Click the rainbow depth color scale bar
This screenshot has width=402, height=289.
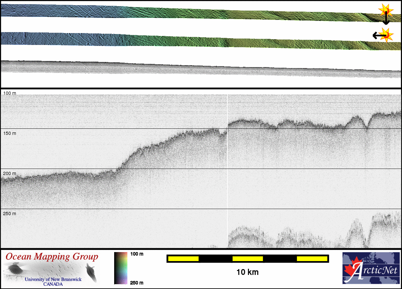121,268
